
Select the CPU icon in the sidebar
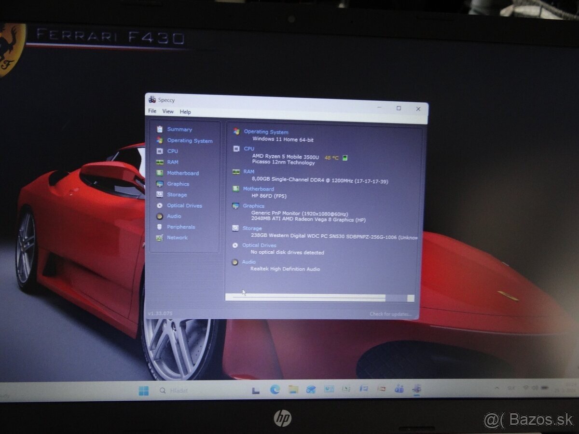(x=159, y=151)
